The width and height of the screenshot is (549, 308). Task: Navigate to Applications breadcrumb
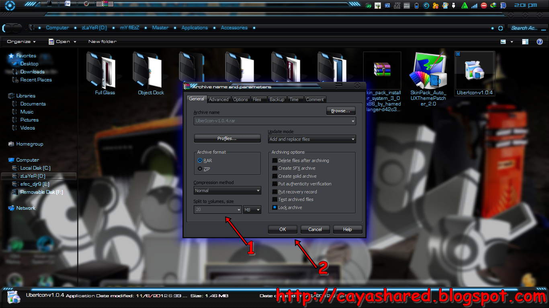pos(195,28)
